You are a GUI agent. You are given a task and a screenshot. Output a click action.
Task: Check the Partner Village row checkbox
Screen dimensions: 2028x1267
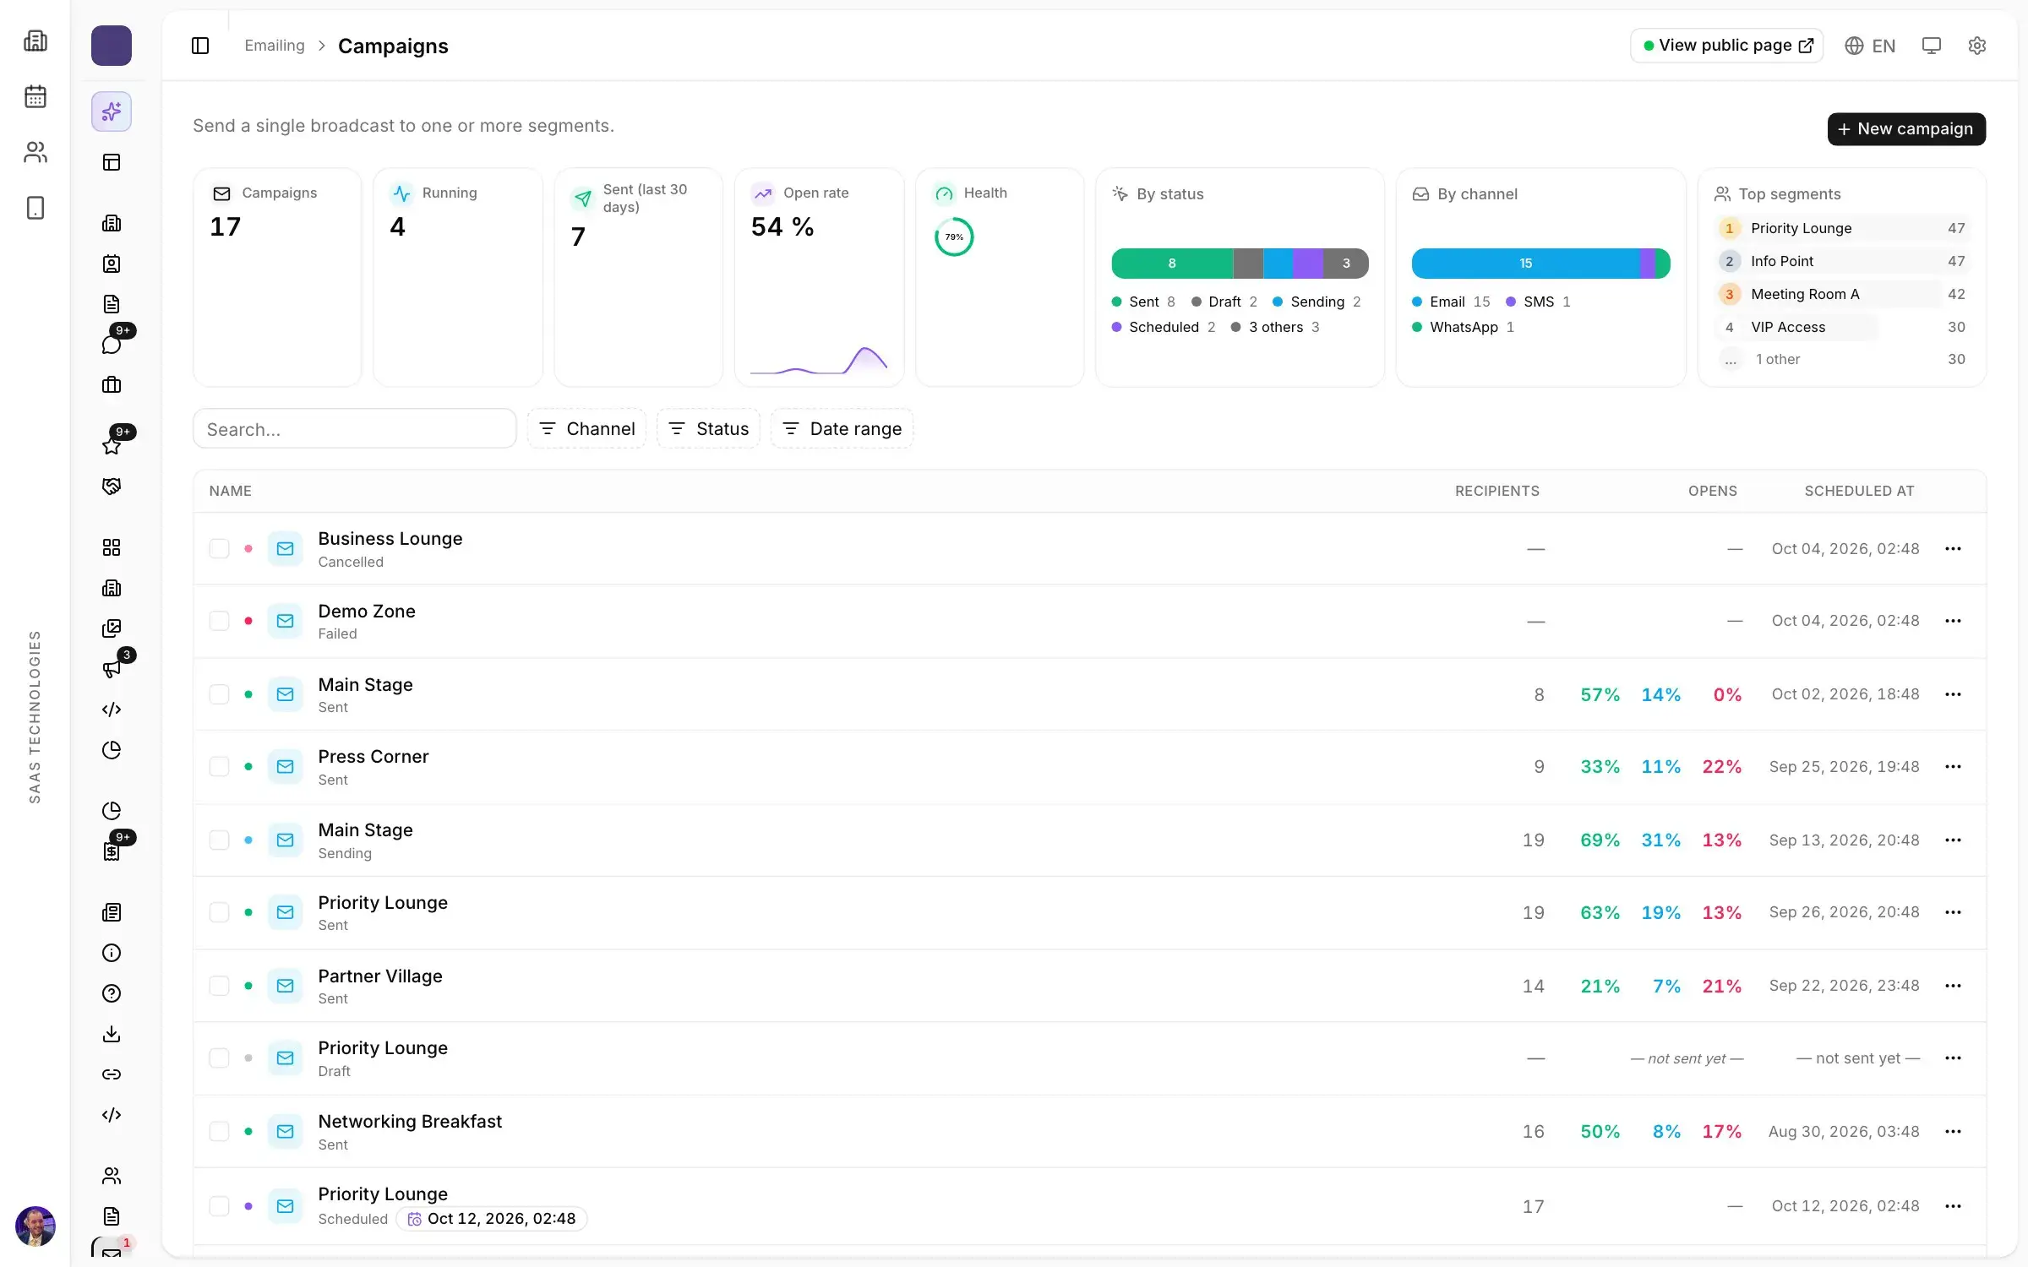pos(220,986)
